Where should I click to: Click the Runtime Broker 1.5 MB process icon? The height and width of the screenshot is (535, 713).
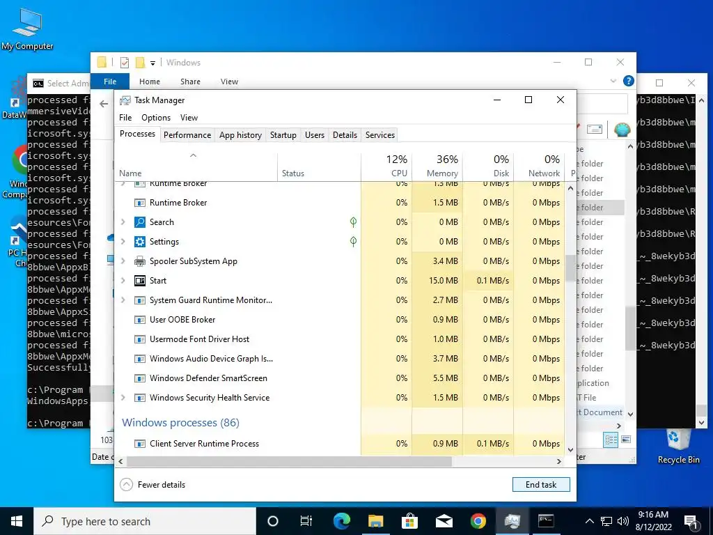pos(139,203)
